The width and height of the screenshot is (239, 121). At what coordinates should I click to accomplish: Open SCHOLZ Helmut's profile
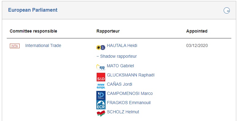click(123, 112)
